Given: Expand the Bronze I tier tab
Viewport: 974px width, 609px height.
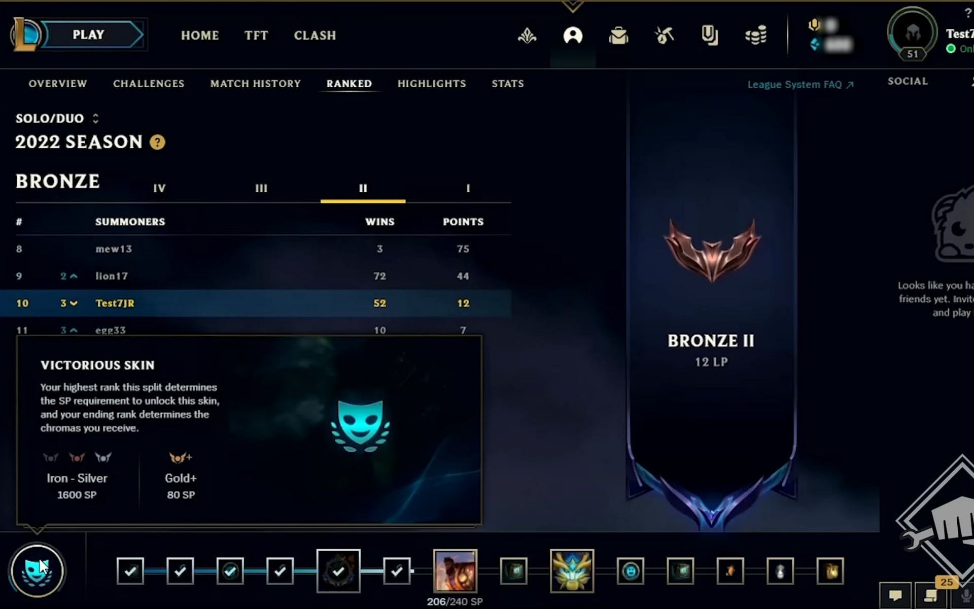Looking at the screenshot, I should click(466, 188).
